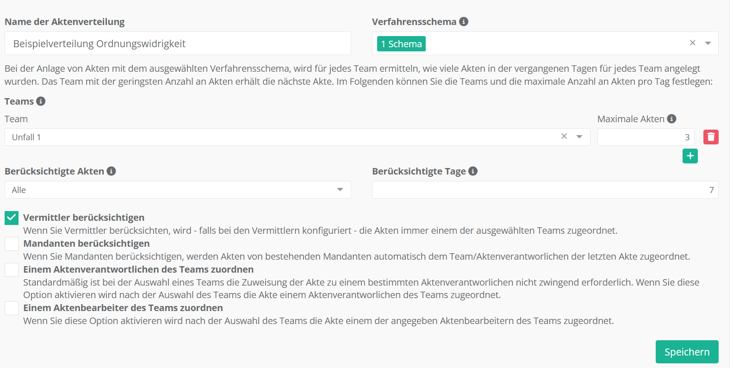Click info icon beside Berücksichtigte Akten
Viewport: 733px width, 368px height.
(111, 171)
